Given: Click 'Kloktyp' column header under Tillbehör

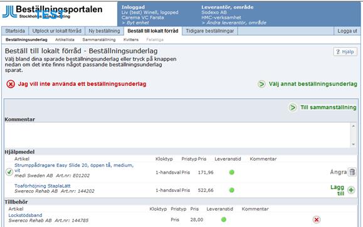Looking at the screenshot, I should tap(158, 209).
